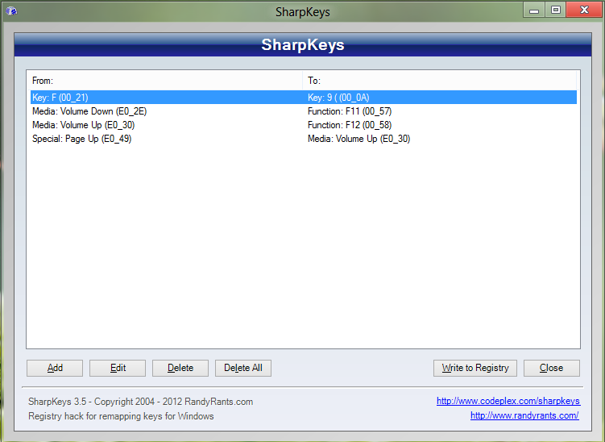Click Delete All button
Screen dimensions: 605x442
(243, 368)
